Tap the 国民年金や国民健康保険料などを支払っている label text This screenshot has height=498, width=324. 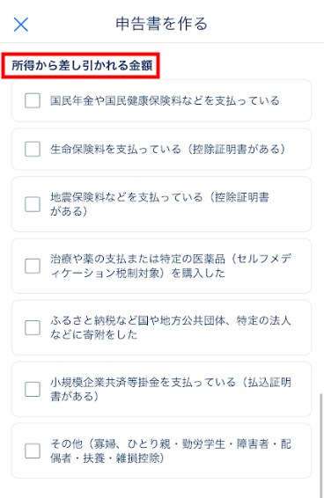(x=165, y=100)
